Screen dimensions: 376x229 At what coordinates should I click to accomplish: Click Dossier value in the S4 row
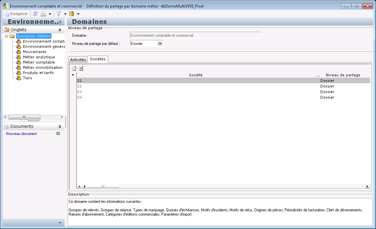(327, 97)
